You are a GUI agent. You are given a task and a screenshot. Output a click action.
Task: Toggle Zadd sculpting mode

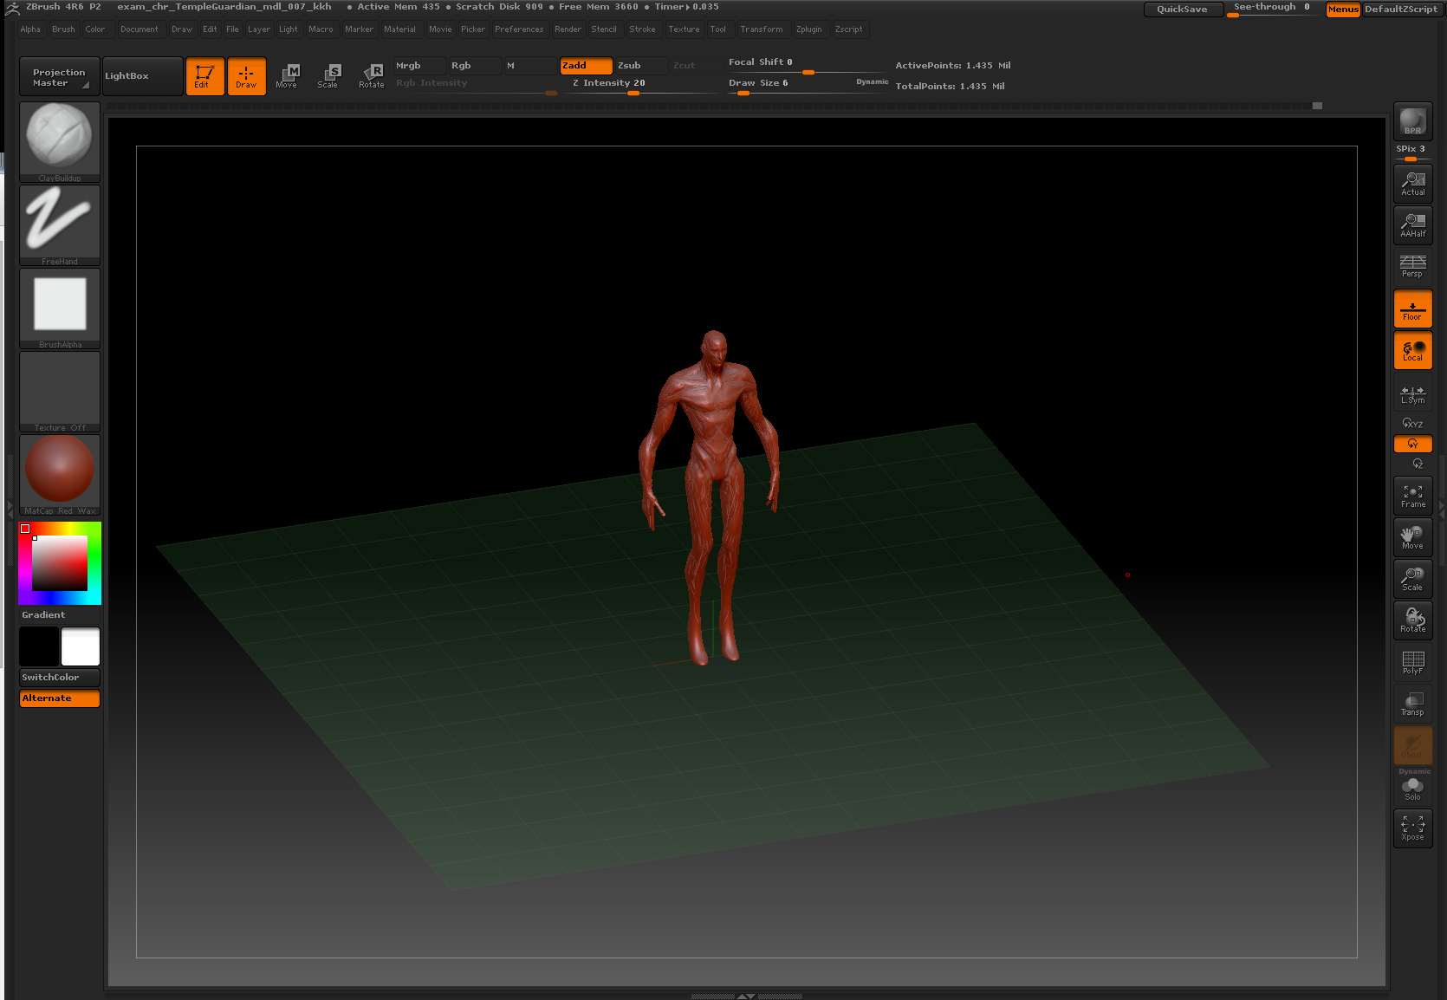[x=586, y=65]
